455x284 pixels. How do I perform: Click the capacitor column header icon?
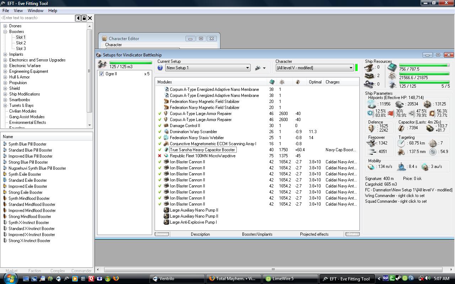pos(298,82)
